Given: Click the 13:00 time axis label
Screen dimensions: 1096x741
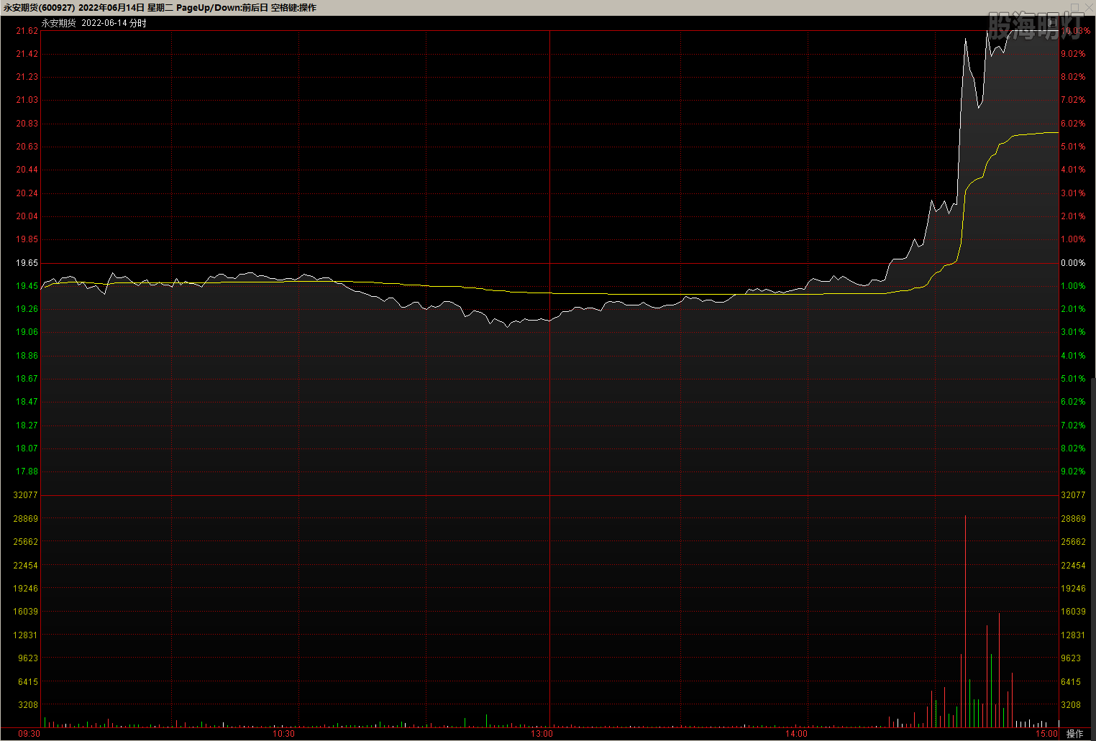Looking at the screenshot, I should (542, 734).
